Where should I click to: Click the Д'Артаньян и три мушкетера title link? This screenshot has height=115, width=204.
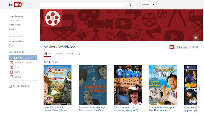pos(127,109)
